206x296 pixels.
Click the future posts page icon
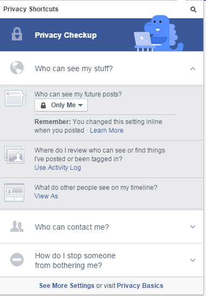point(15,98)
